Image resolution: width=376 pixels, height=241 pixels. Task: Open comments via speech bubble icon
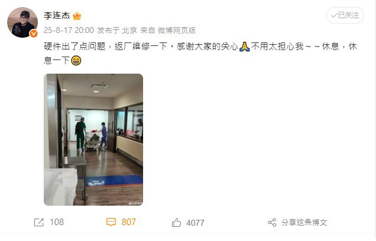coord(111,222)
